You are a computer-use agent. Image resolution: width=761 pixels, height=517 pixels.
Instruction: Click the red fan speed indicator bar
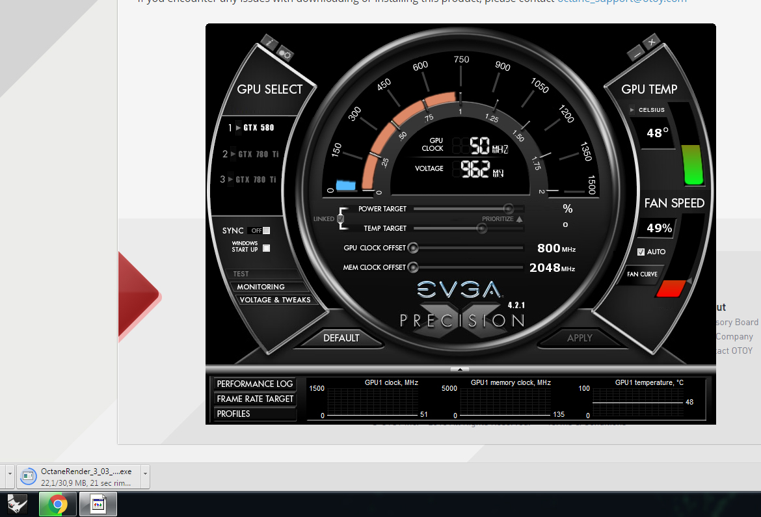[671, 288]
